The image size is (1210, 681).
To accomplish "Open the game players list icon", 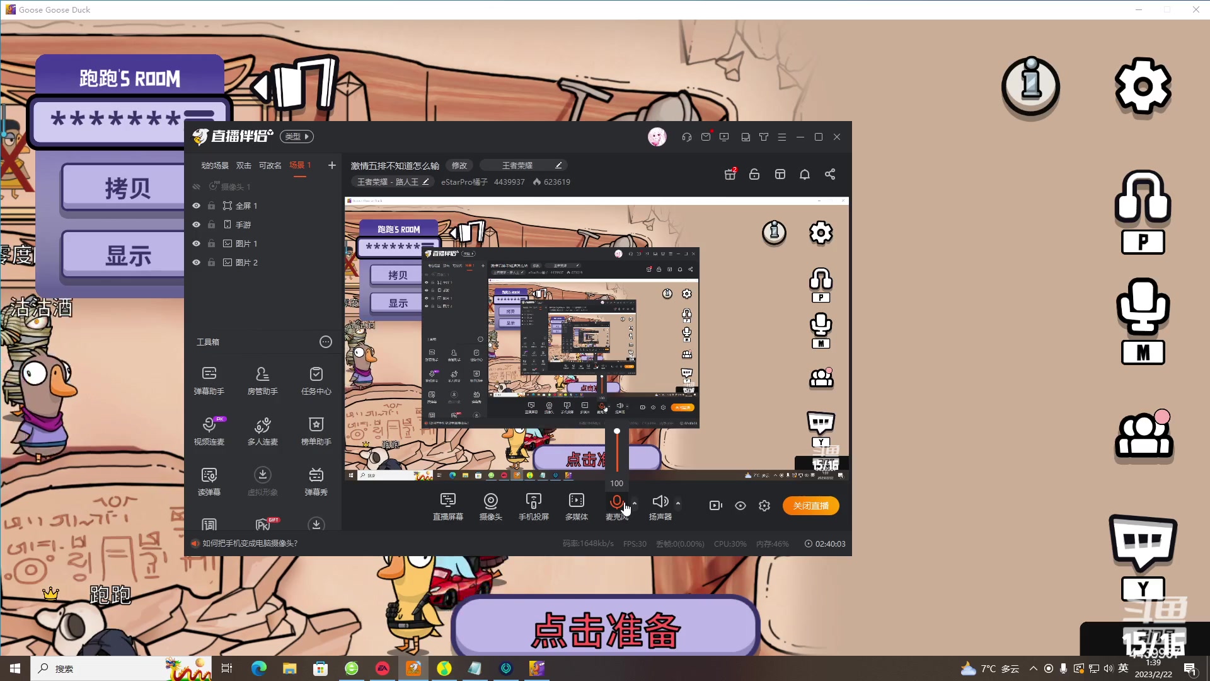I will 1143,435.
